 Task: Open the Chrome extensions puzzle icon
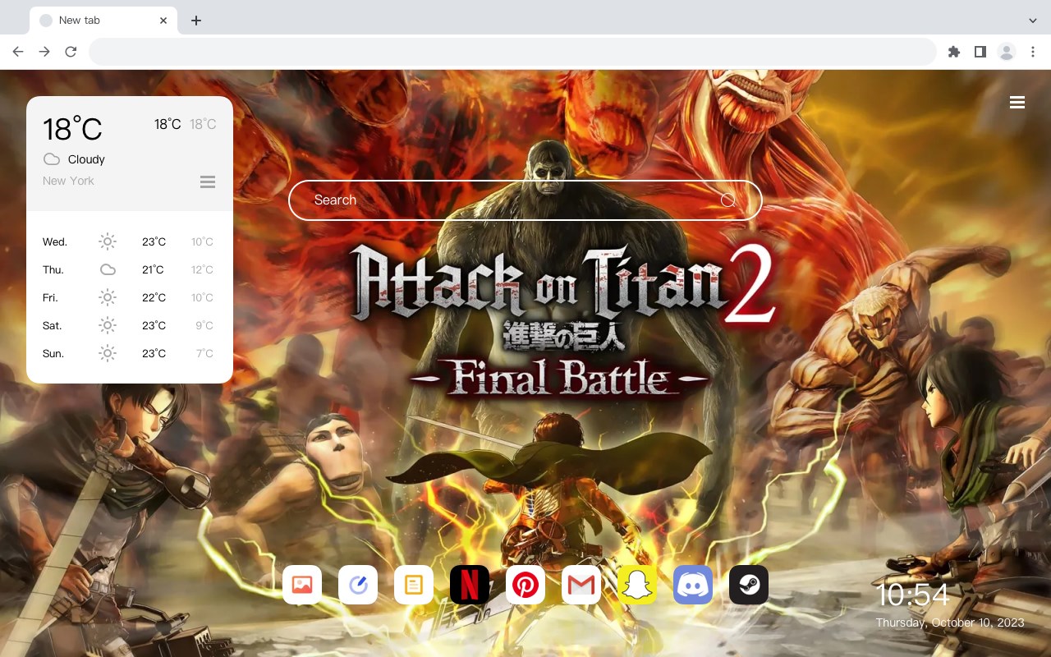coord(953,52)
